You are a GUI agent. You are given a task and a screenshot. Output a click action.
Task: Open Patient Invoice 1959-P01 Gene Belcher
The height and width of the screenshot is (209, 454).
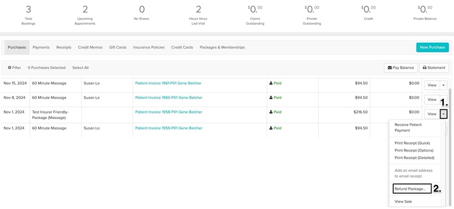[169, 128]
